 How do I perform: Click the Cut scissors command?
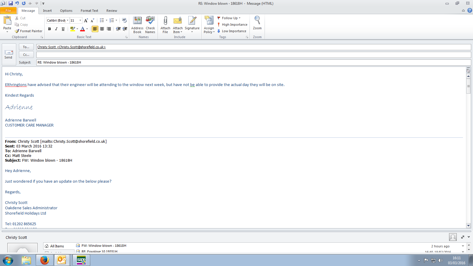20,18
